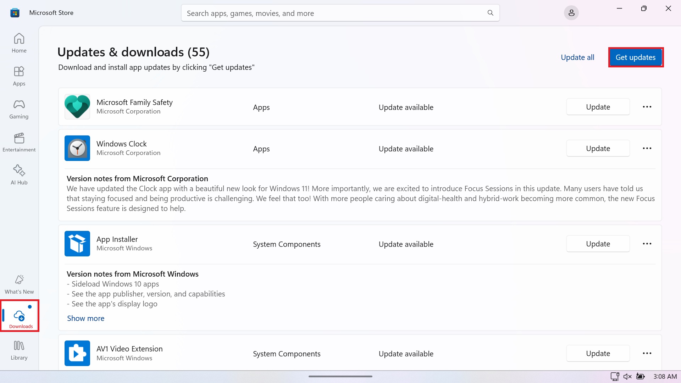Screen dimensions: 681x383
Task: Open the Home page in sidebar
Action: click(x=19, y=43)
